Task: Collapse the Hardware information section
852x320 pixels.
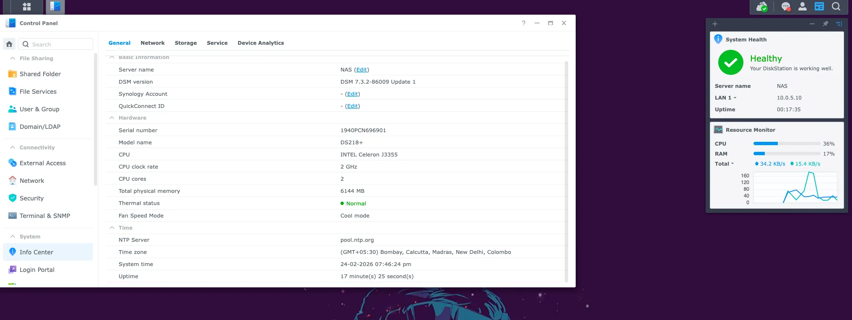Action: pos(112,118)
